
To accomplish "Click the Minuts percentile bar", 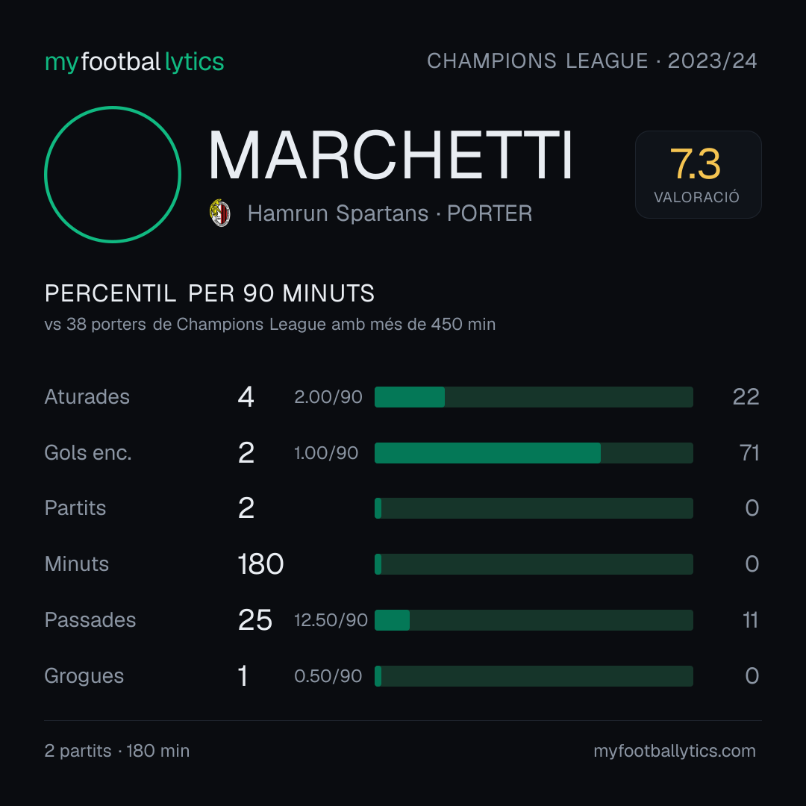I will tap(534, 564).
